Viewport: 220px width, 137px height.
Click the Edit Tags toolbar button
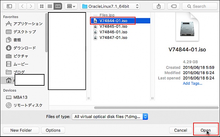(x=174, y=6)
